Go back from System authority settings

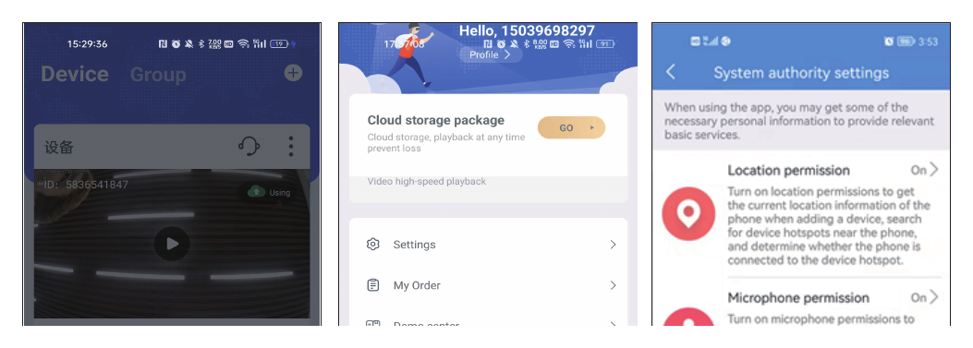pos(671,72)
